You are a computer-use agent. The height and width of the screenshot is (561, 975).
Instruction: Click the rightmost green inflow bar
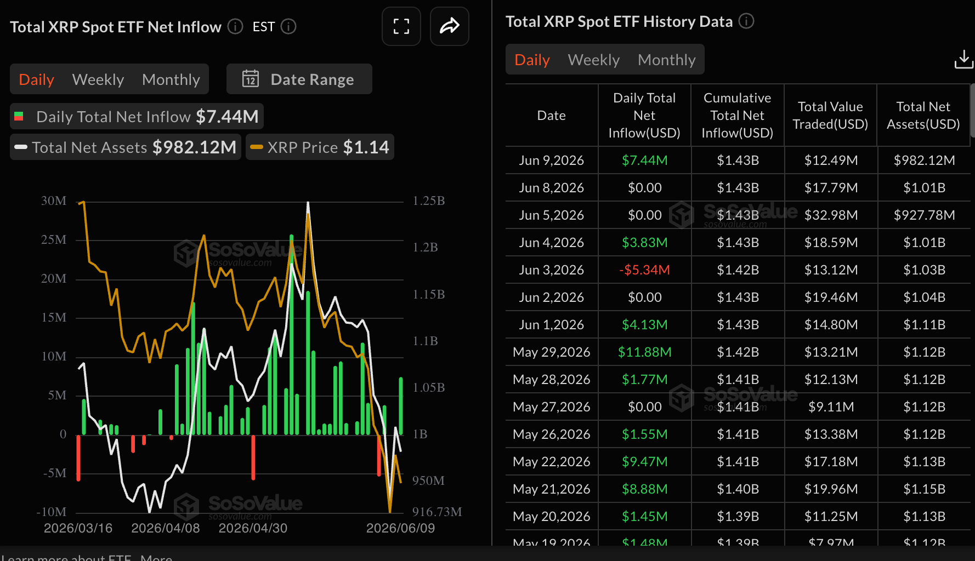[401, 406]
